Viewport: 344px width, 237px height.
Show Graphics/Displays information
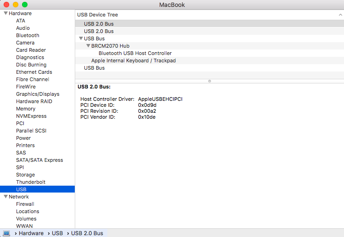[38, 94]
